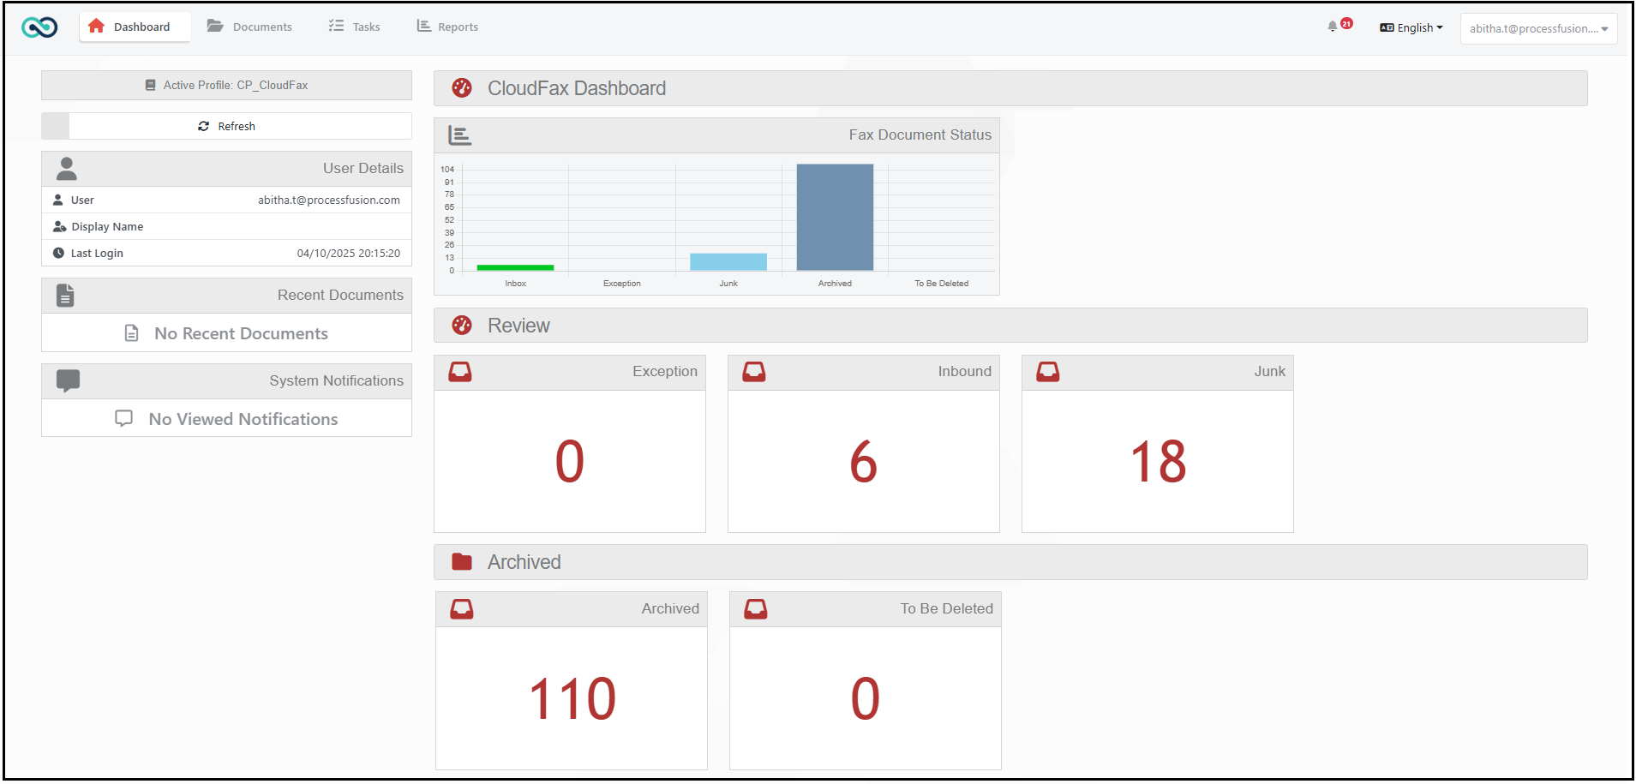
Task: Click the System Notifications chat icon
Action: [x=68, y=380]
